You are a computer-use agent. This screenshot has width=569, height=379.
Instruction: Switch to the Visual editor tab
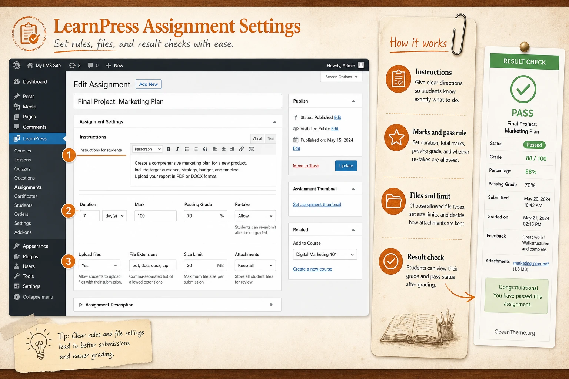257,139
